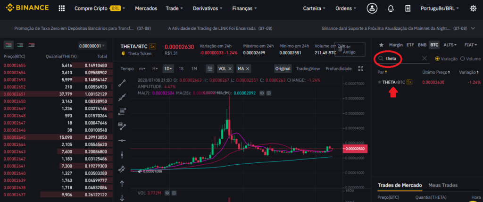The height and width of the screenshot is (202, 483).
Task: Switch to BTC market tab
Action: tap(434, 45)
